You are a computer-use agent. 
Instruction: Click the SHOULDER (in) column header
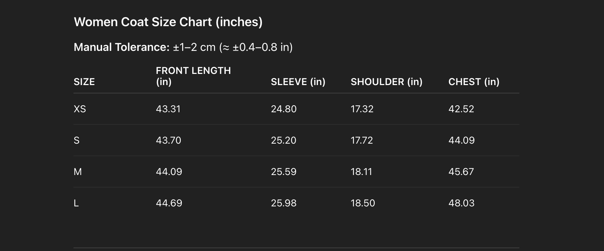[x=386, y=82]
